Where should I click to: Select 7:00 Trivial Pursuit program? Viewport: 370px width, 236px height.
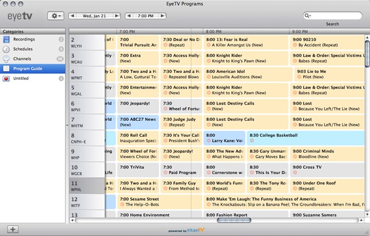138,42
